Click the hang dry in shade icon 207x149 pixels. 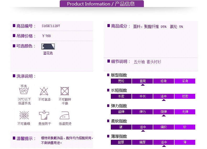tap(44, 115)
